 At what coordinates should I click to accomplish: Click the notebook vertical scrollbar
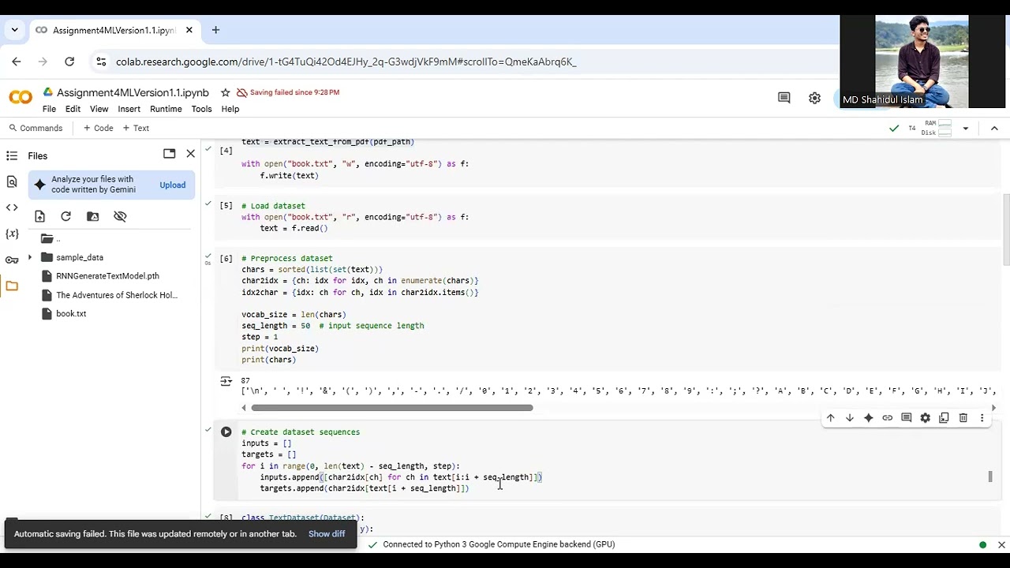[x=1006, y=230]
